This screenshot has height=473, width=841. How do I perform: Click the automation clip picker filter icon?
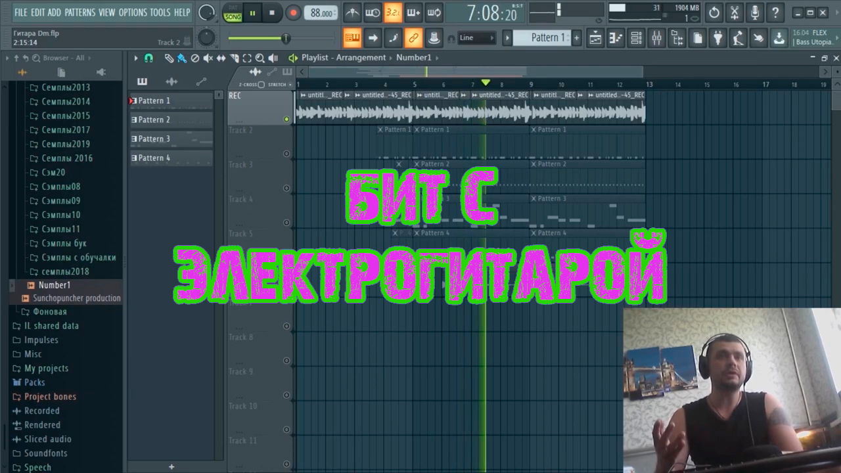(201, 81)
